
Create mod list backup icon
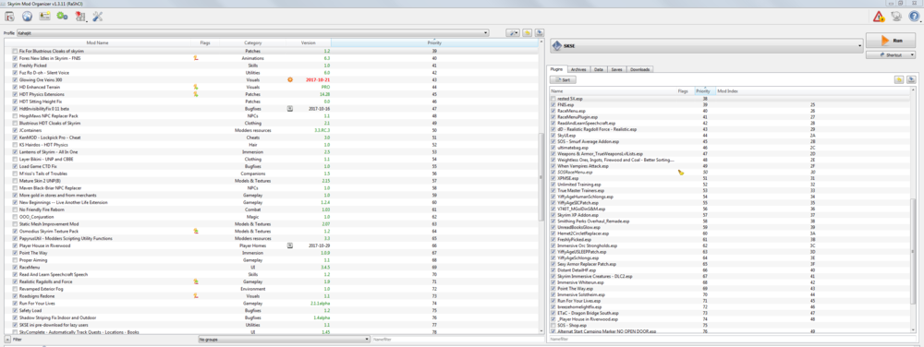coord(540,33)
